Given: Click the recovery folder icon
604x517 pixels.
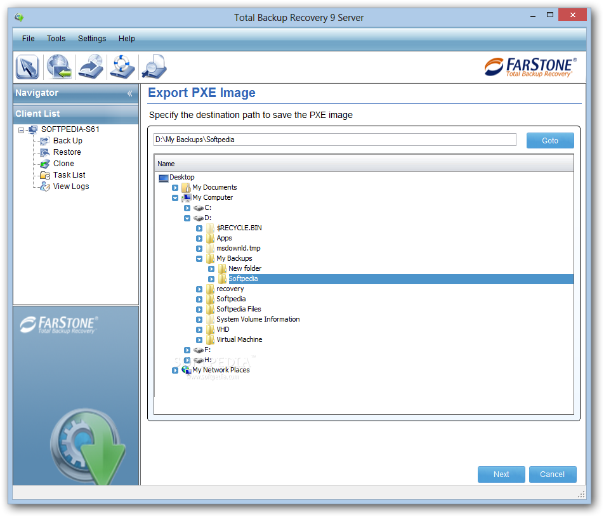Looking at the screenshot, I should click(211, 289).
